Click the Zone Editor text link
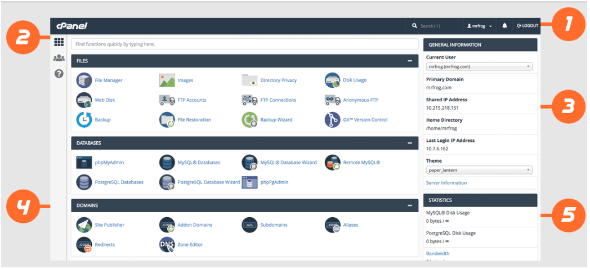 click(x=190, y=245)
